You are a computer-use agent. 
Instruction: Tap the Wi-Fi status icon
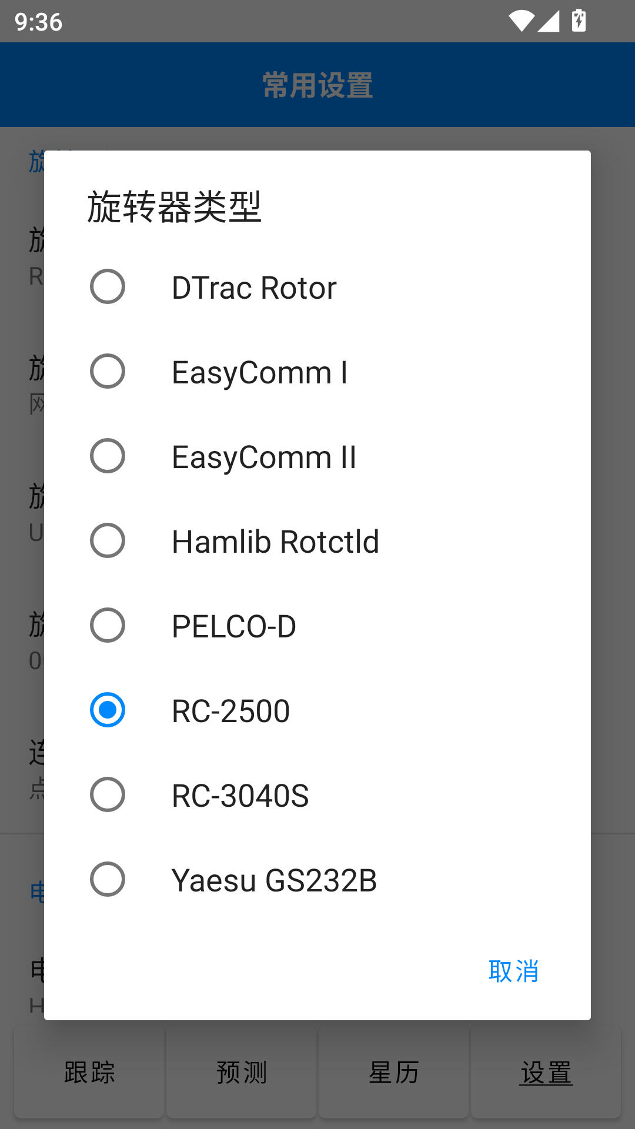tap(521, 21)
